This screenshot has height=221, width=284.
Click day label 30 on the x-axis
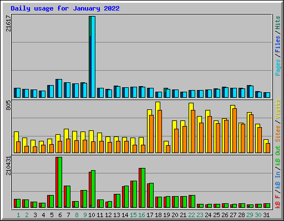258,215
